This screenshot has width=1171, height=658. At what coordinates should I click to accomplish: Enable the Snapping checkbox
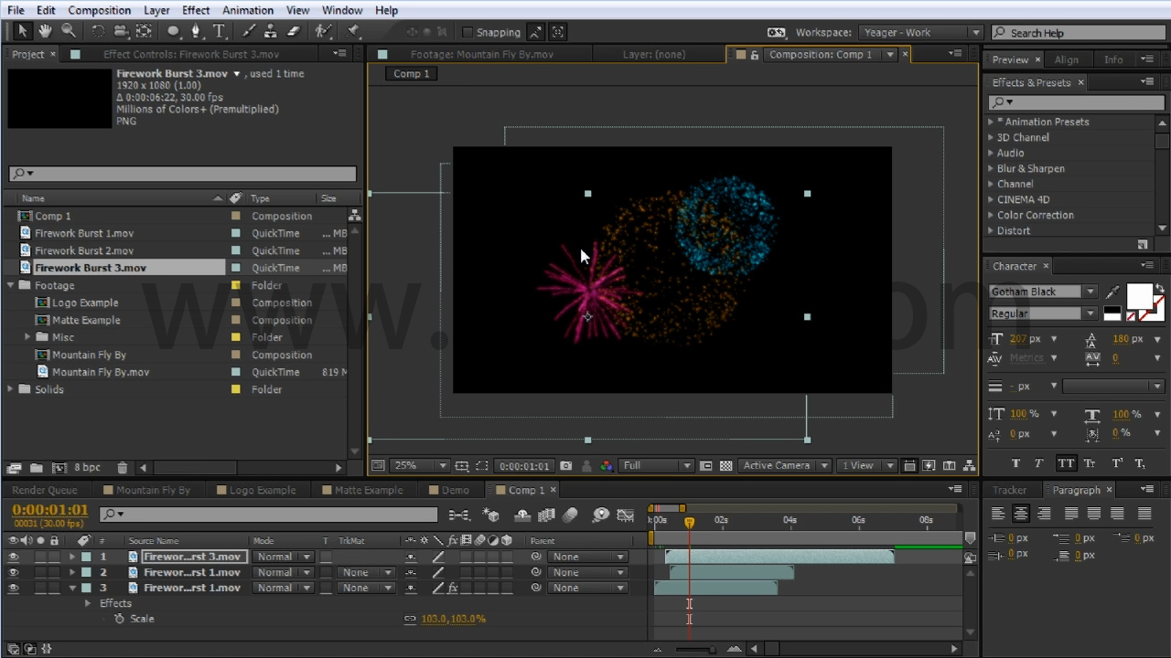467,32
